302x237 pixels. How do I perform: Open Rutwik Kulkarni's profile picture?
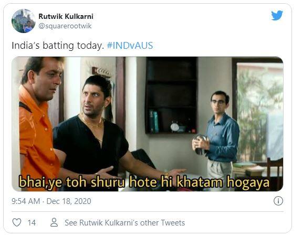coord(24,21)
